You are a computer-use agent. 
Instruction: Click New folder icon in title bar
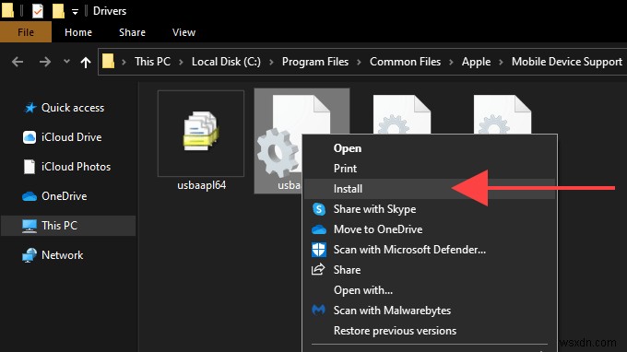click(58, 11)
